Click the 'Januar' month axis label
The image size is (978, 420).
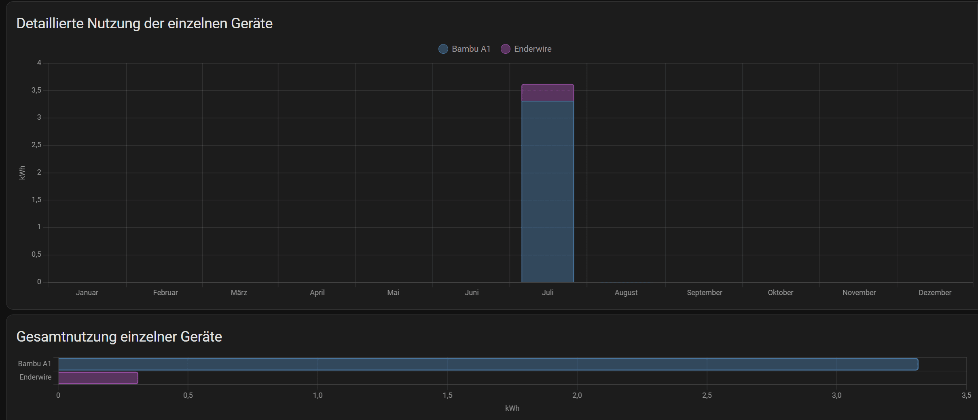87,292
